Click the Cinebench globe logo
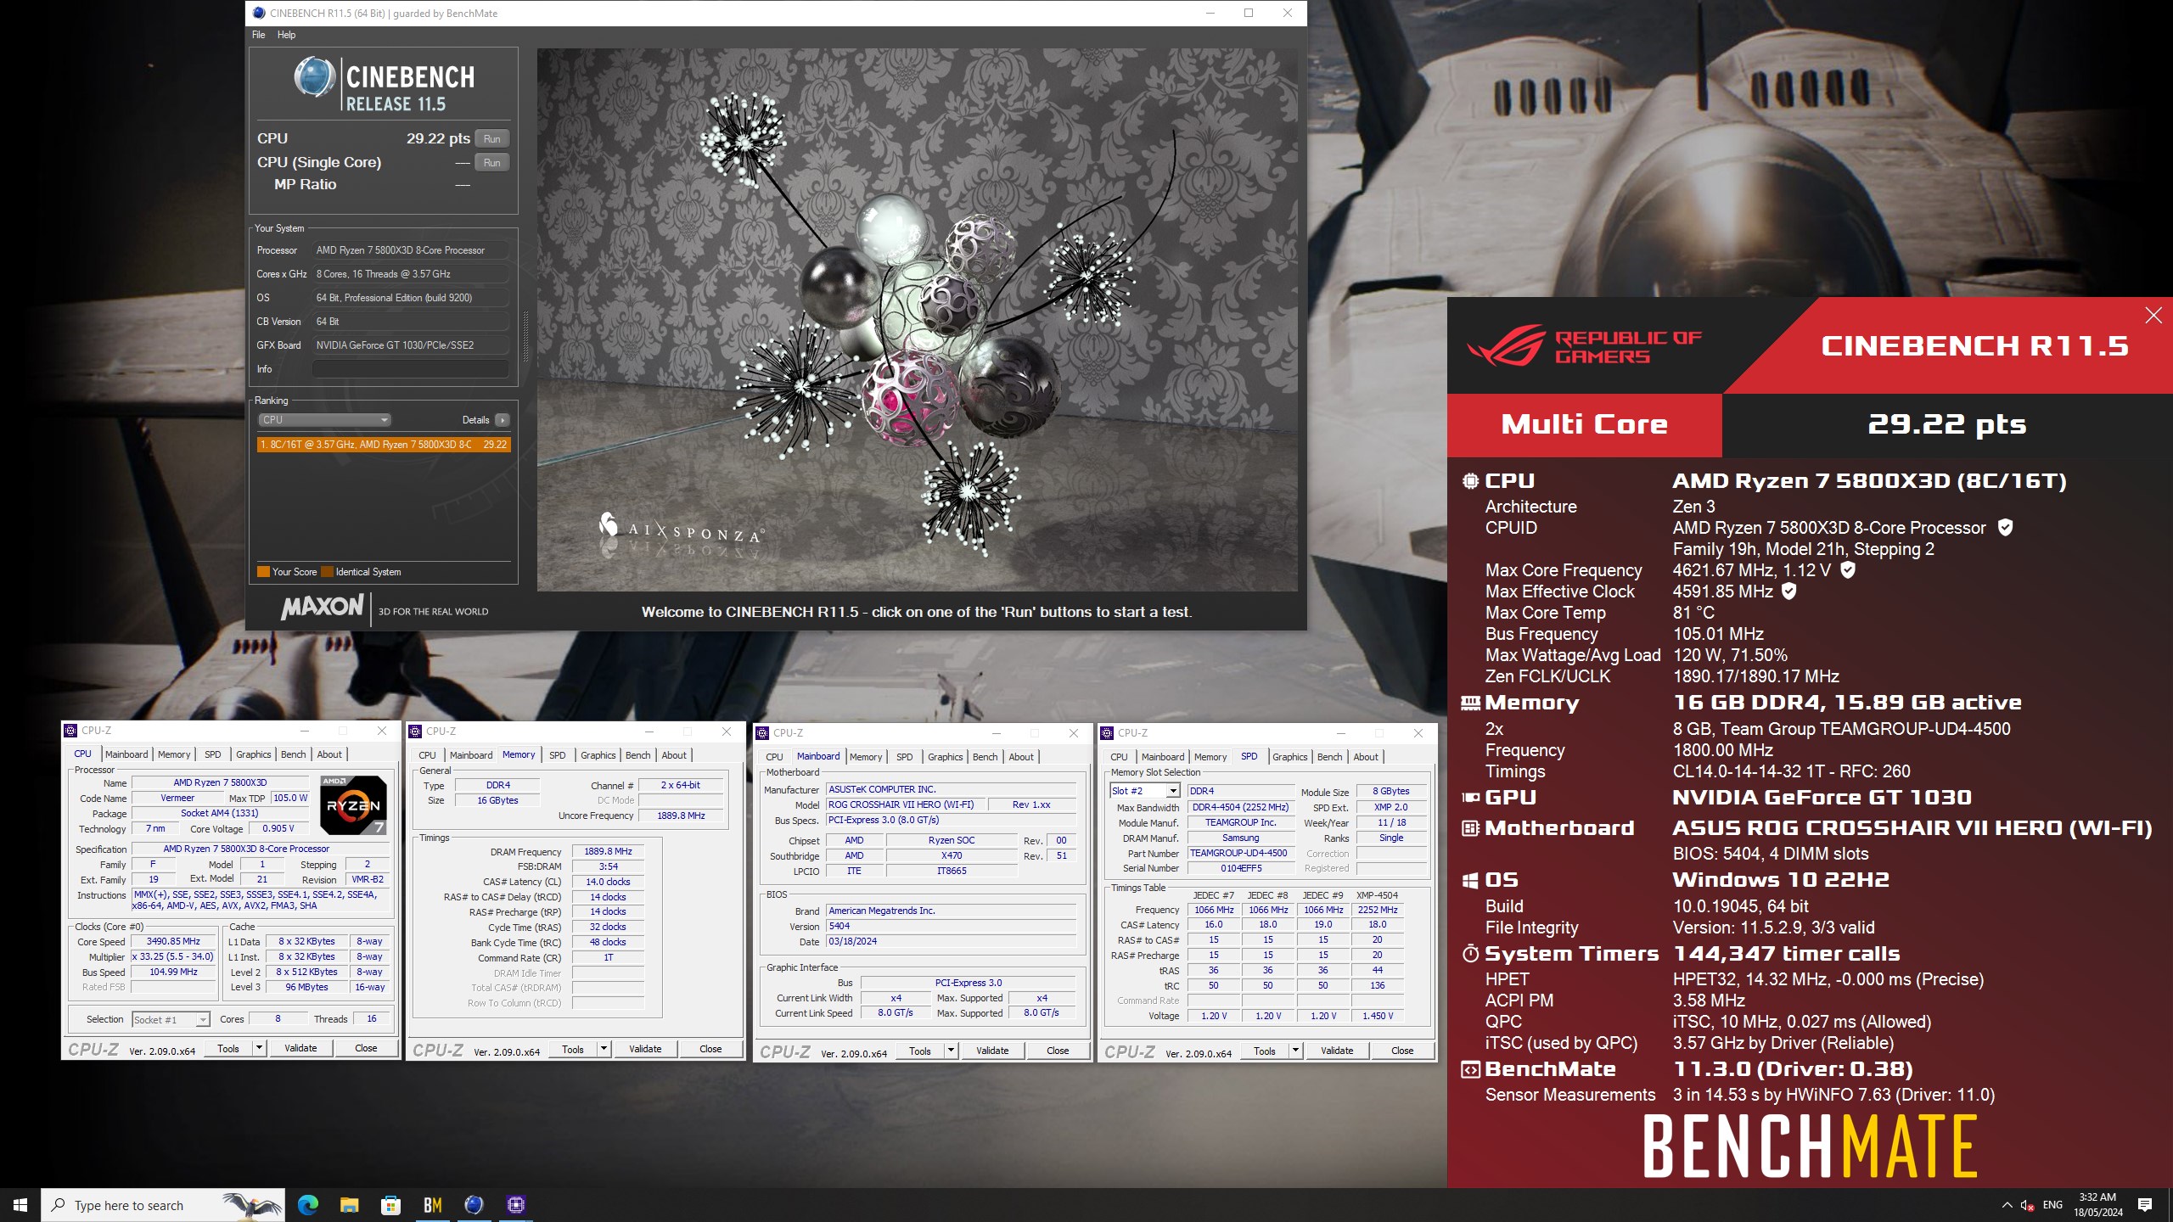Viewport: 2173px width, 1222px height. 314,78
